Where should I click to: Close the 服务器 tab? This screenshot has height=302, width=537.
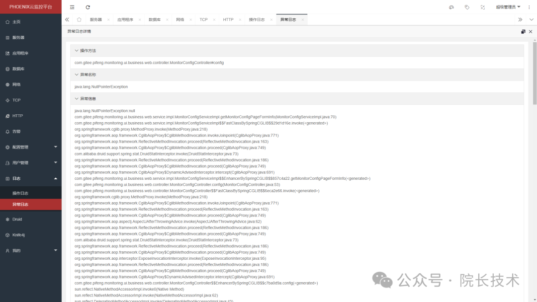[x=108, y=20]
